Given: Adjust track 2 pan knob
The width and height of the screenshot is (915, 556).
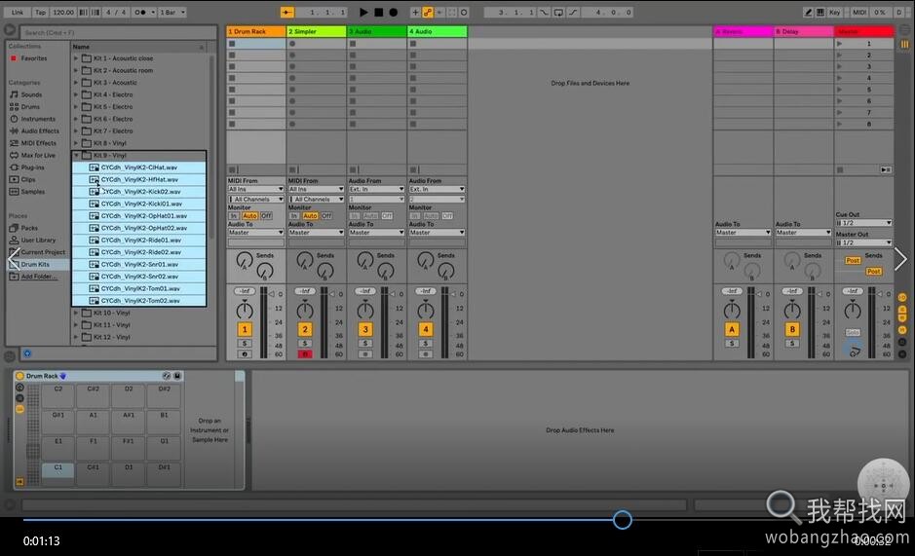Looking at the screenshot, I should [305, 310].
